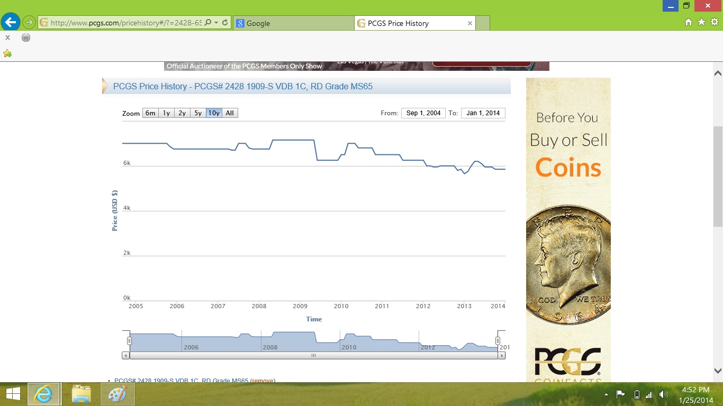723x406 pixels.
Task: Click the From date input field
Action: click(x=423, y=113)
